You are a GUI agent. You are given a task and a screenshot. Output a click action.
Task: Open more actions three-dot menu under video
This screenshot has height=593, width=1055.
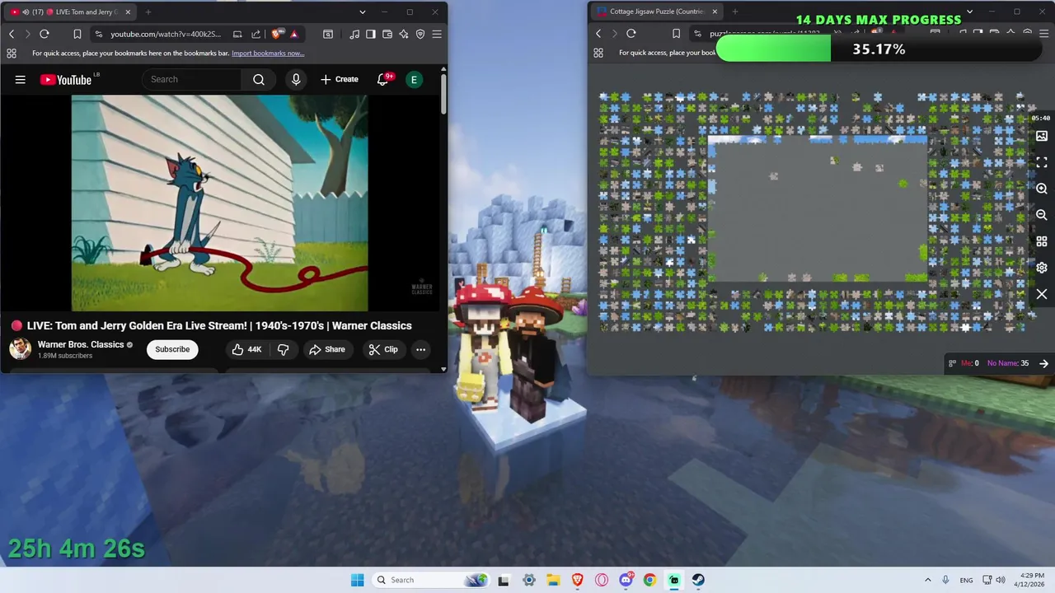pos(420,349)
